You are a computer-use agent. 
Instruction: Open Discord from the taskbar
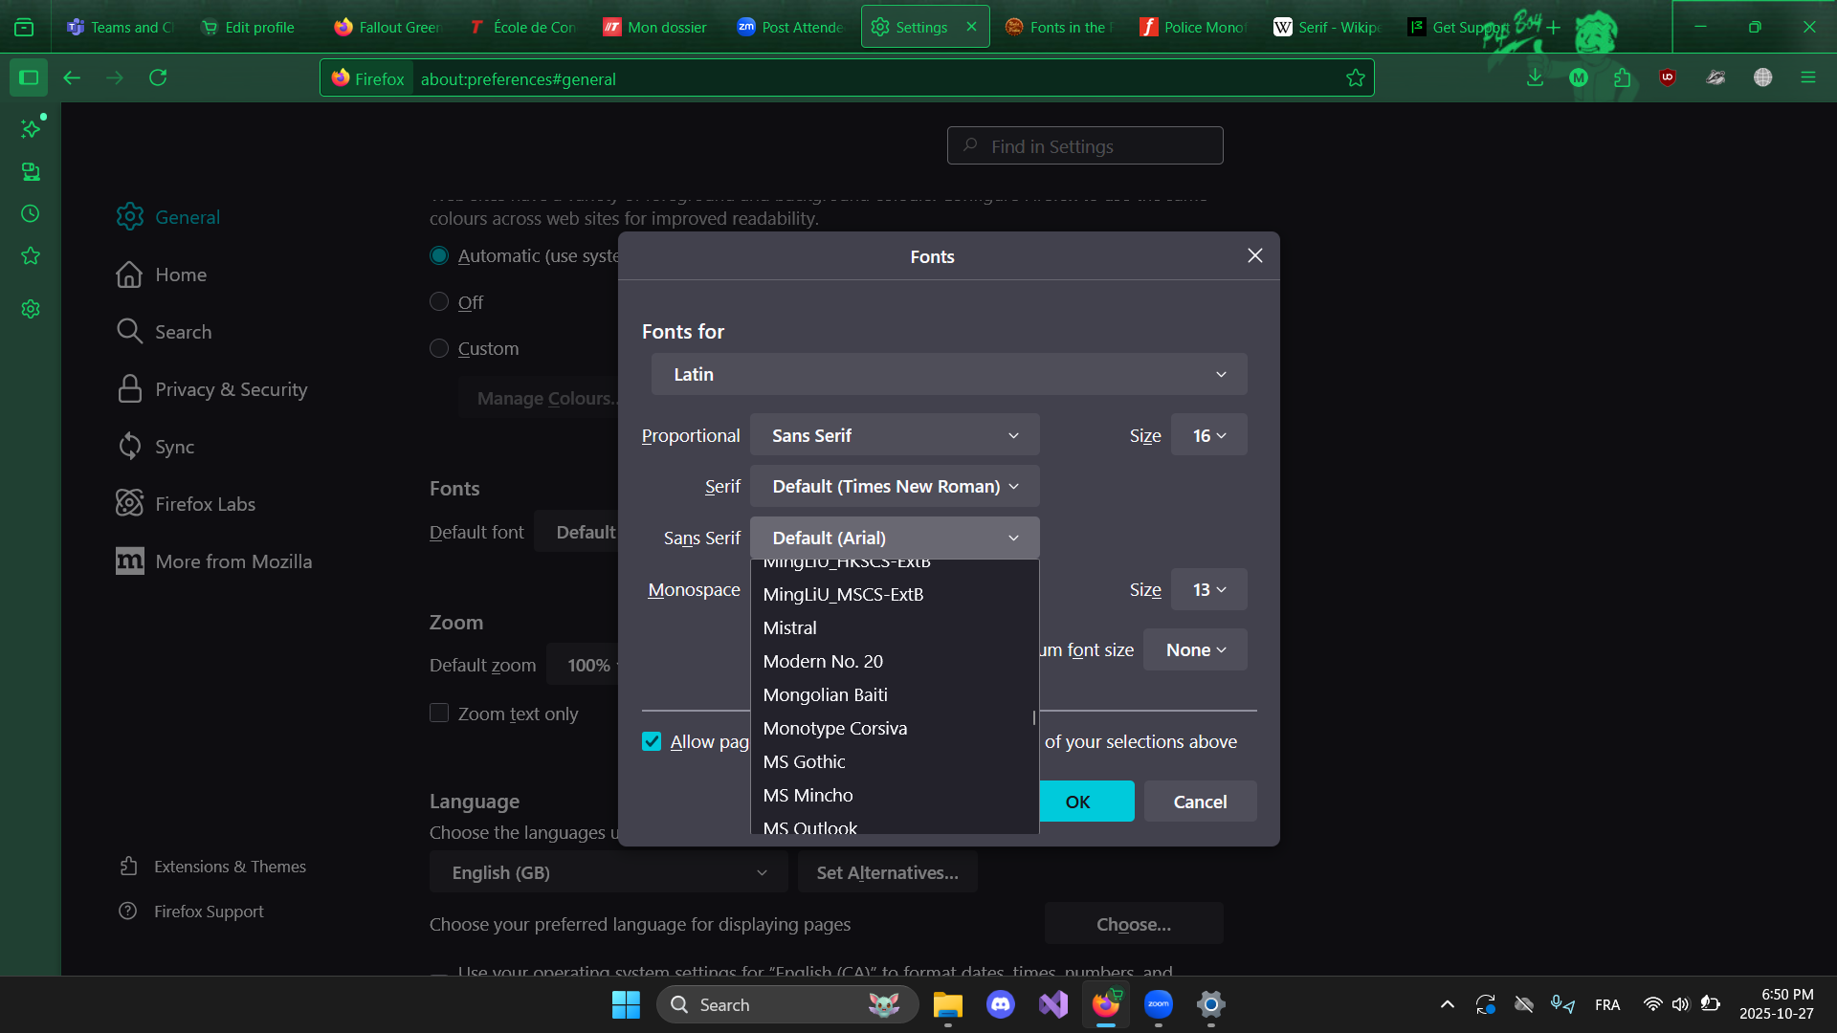pos(1000,1004)
